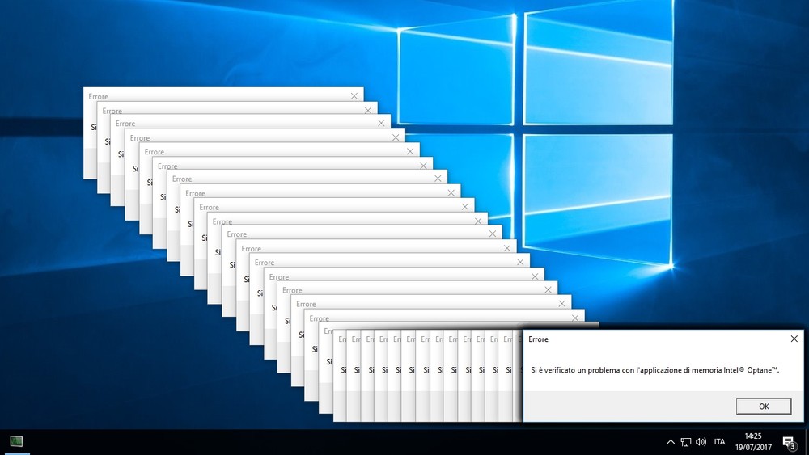The image size is (809, 455).
Task: Close the second Errore dialog in the cascade
Action: [x=368, y=110]
